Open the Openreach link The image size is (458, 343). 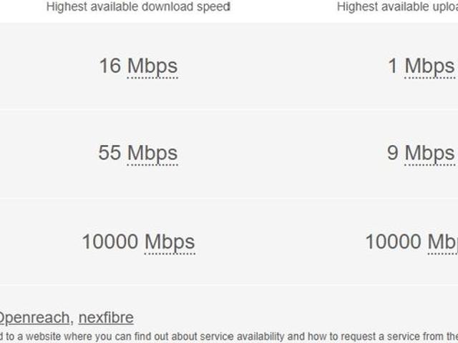(34, 317)
